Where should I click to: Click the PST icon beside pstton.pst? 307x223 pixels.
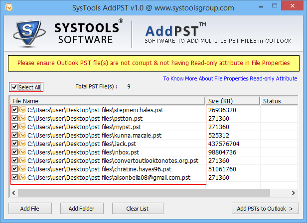pyautogui.click(x=22, y=118)
